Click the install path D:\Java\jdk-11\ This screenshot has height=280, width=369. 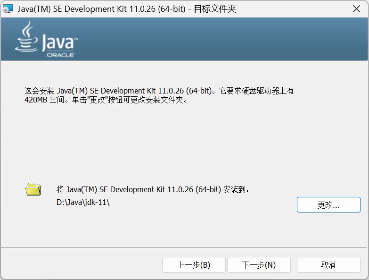[x=83, y=202]
